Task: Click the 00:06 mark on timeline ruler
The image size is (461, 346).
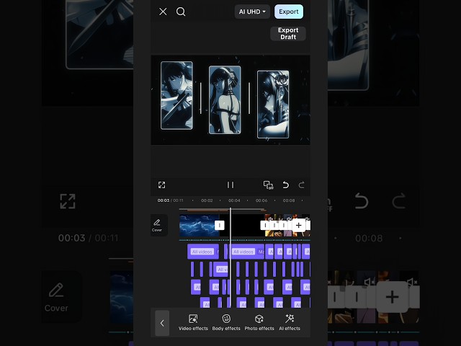Action: click(x=261, y=200)
